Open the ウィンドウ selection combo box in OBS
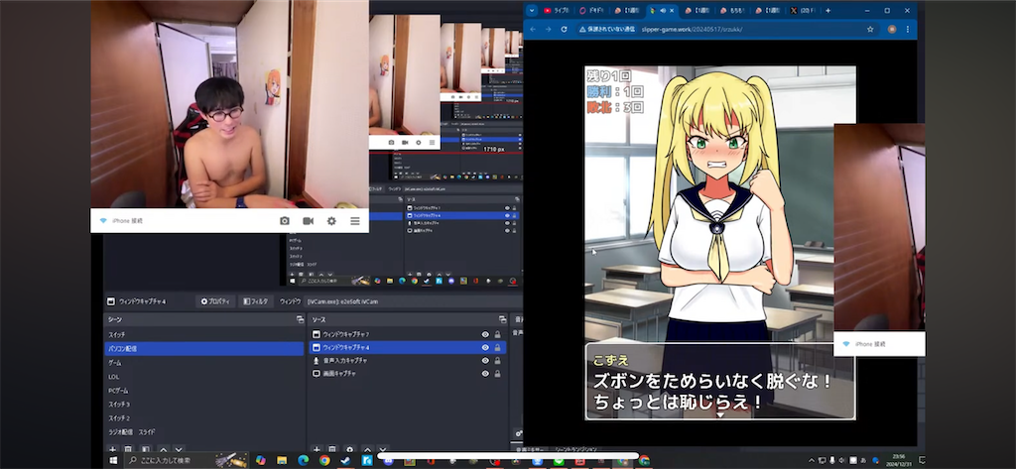The height and width of the screenshot is (469, 1016). click(x=415, y=301)
